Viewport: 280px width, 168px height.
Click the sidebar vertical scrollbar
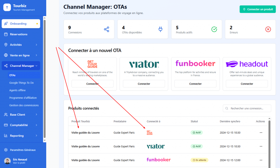(x=45, y=79)
